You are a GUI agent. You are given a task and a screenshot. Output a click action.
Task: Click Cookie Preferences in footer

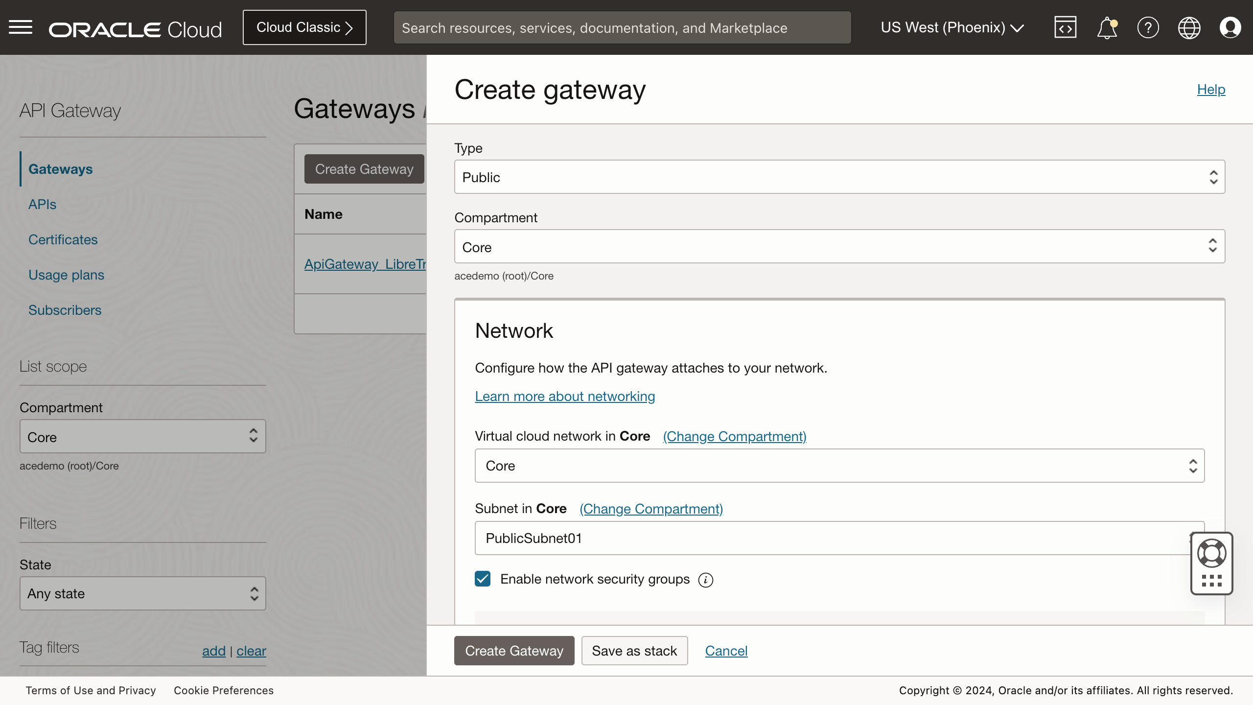pos(224,690)
